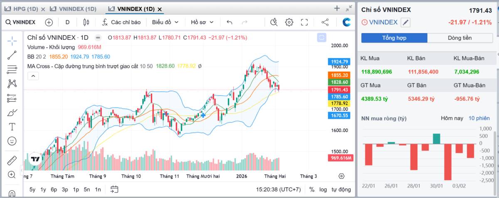Screen dimensions: 499x198
Task: Click the 1791.43 current price label on axis
Action: [x=340, y=90]
